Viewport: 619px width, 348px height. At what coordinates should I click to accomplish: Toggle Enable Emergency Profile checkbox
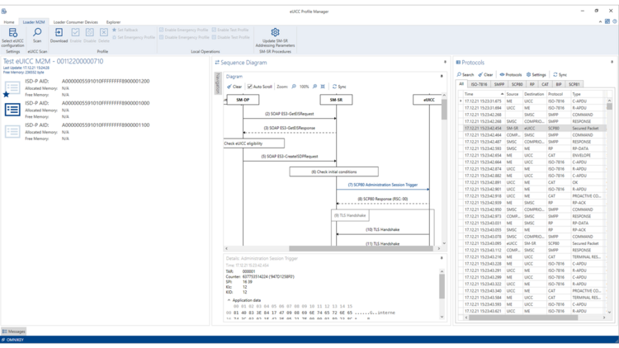coord(161,30)
